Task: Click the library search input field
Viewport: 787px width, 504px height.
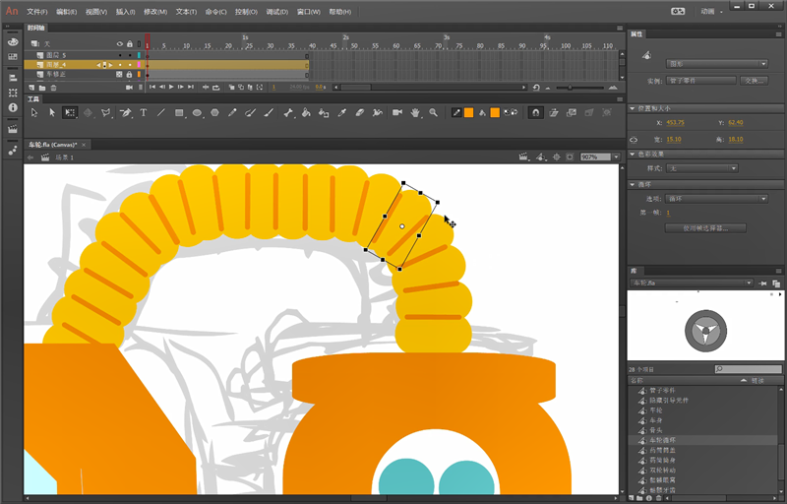Action: coord(749,369)
